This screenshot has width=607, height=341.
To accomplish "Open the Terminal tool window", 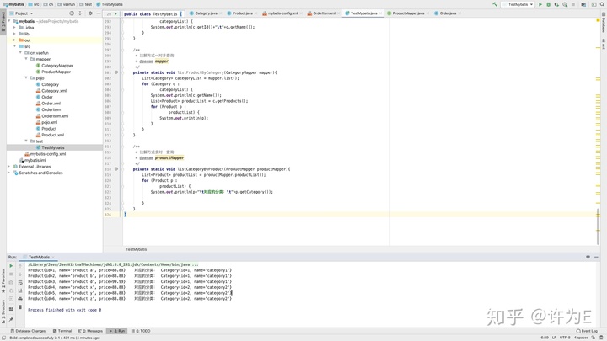I will (62, 331).
